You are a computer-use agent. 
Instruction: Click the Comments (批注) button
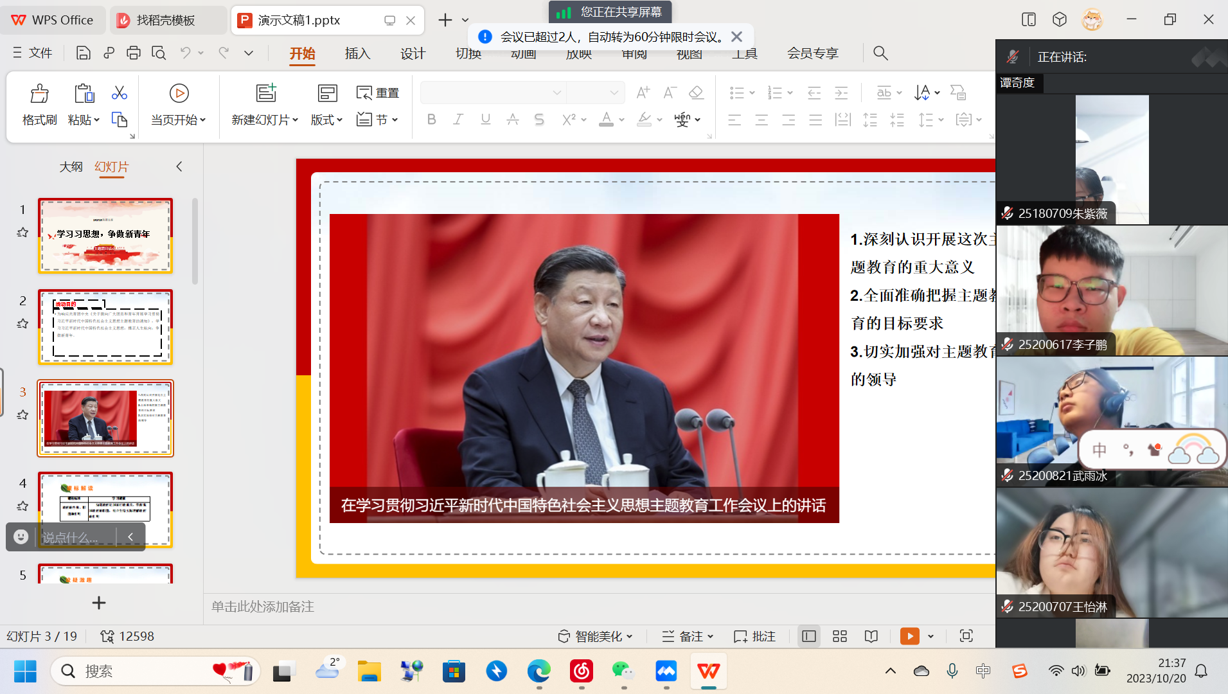pos(755,636)
